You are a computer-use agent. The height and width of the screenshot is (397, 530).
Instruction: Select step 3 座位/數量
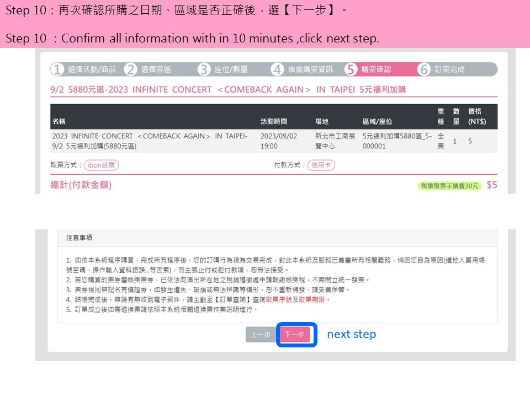click(222, 69)
